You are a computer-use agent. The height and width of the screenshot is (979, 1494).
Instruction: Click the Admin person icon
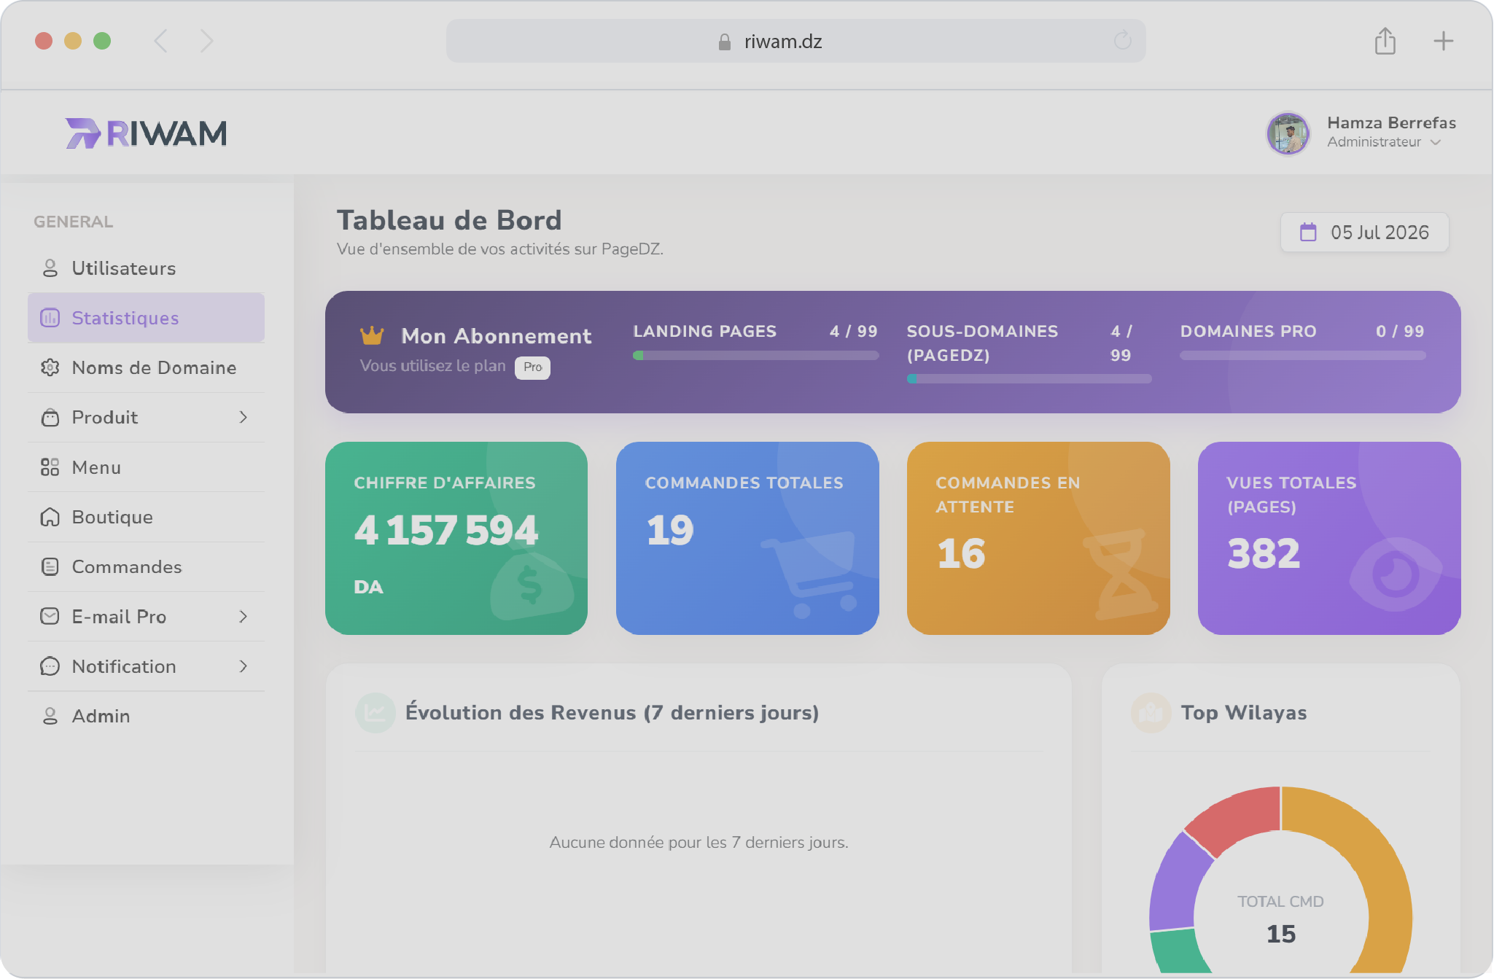50,716
